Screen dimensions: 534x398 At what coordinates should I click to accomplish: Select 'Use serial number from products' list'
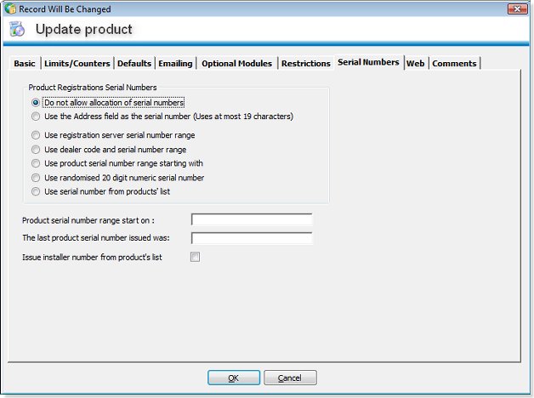36,191
